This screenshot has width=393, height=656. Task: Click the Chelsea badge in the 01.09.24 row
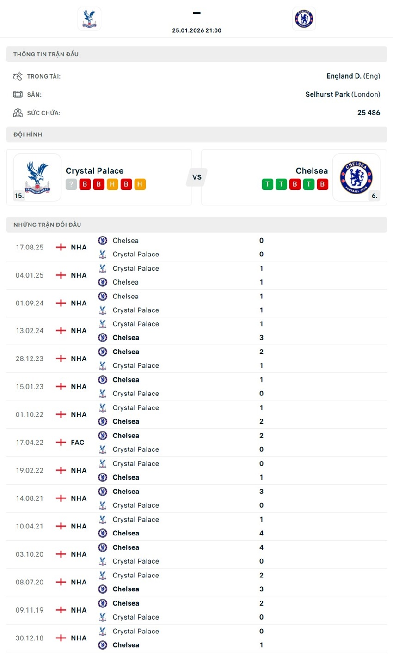click(x=103, y=296)
